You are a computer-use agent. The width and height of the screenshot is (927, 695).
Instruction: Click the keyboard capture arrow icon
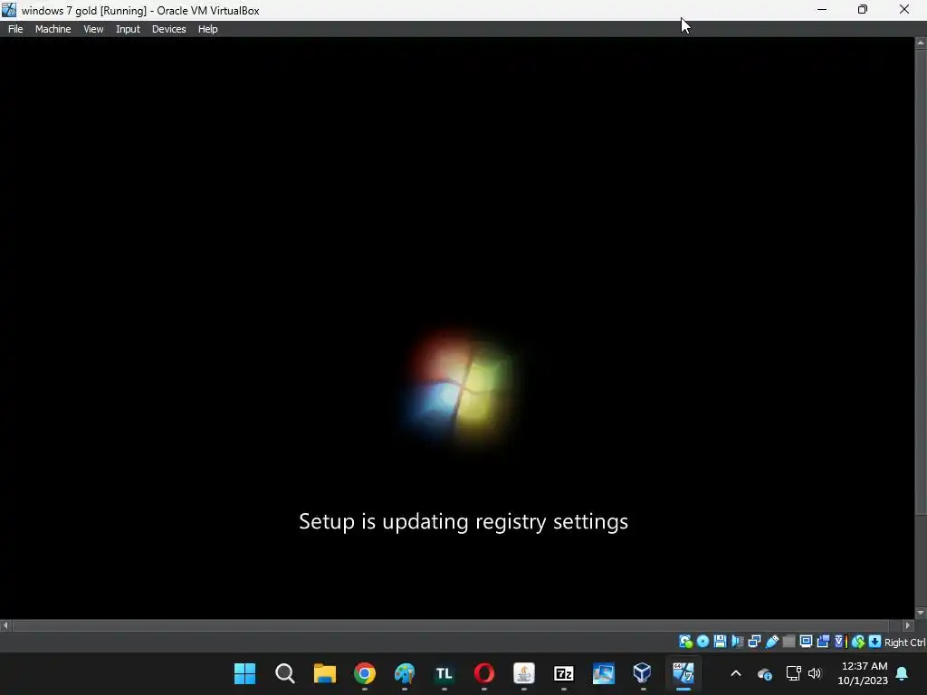click(x=875, y=642)
